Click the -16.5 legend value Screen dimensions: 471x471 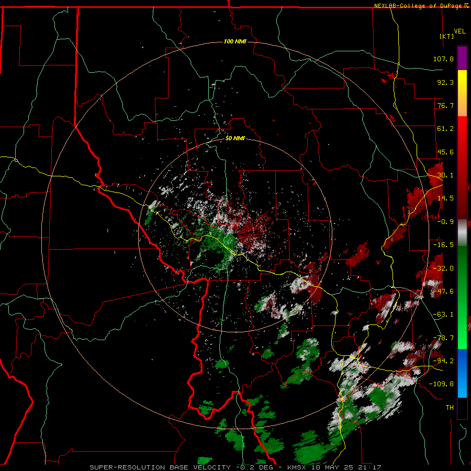click(443, 245)
